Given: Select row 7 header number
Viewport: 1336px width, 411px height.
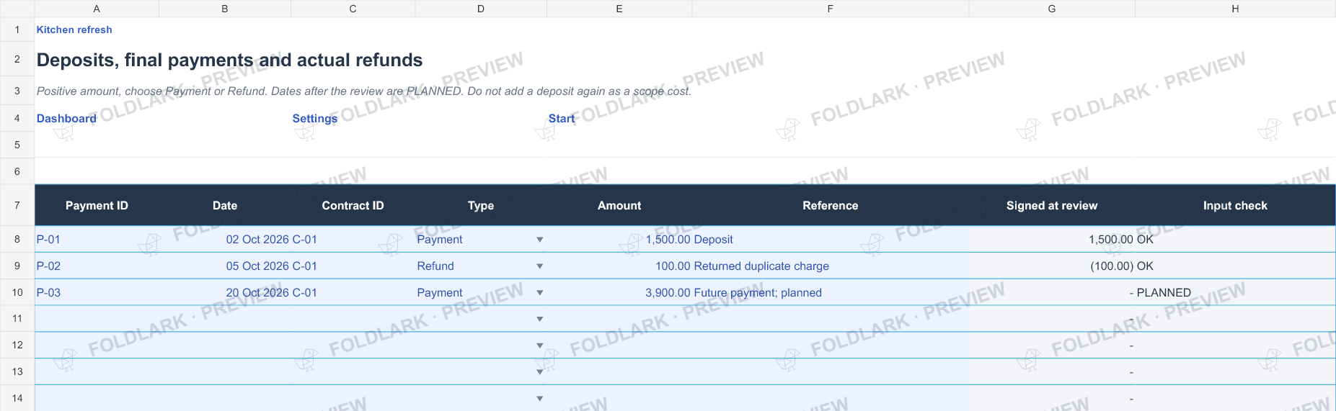Looking at the screenshot, I should pos(17,205).
